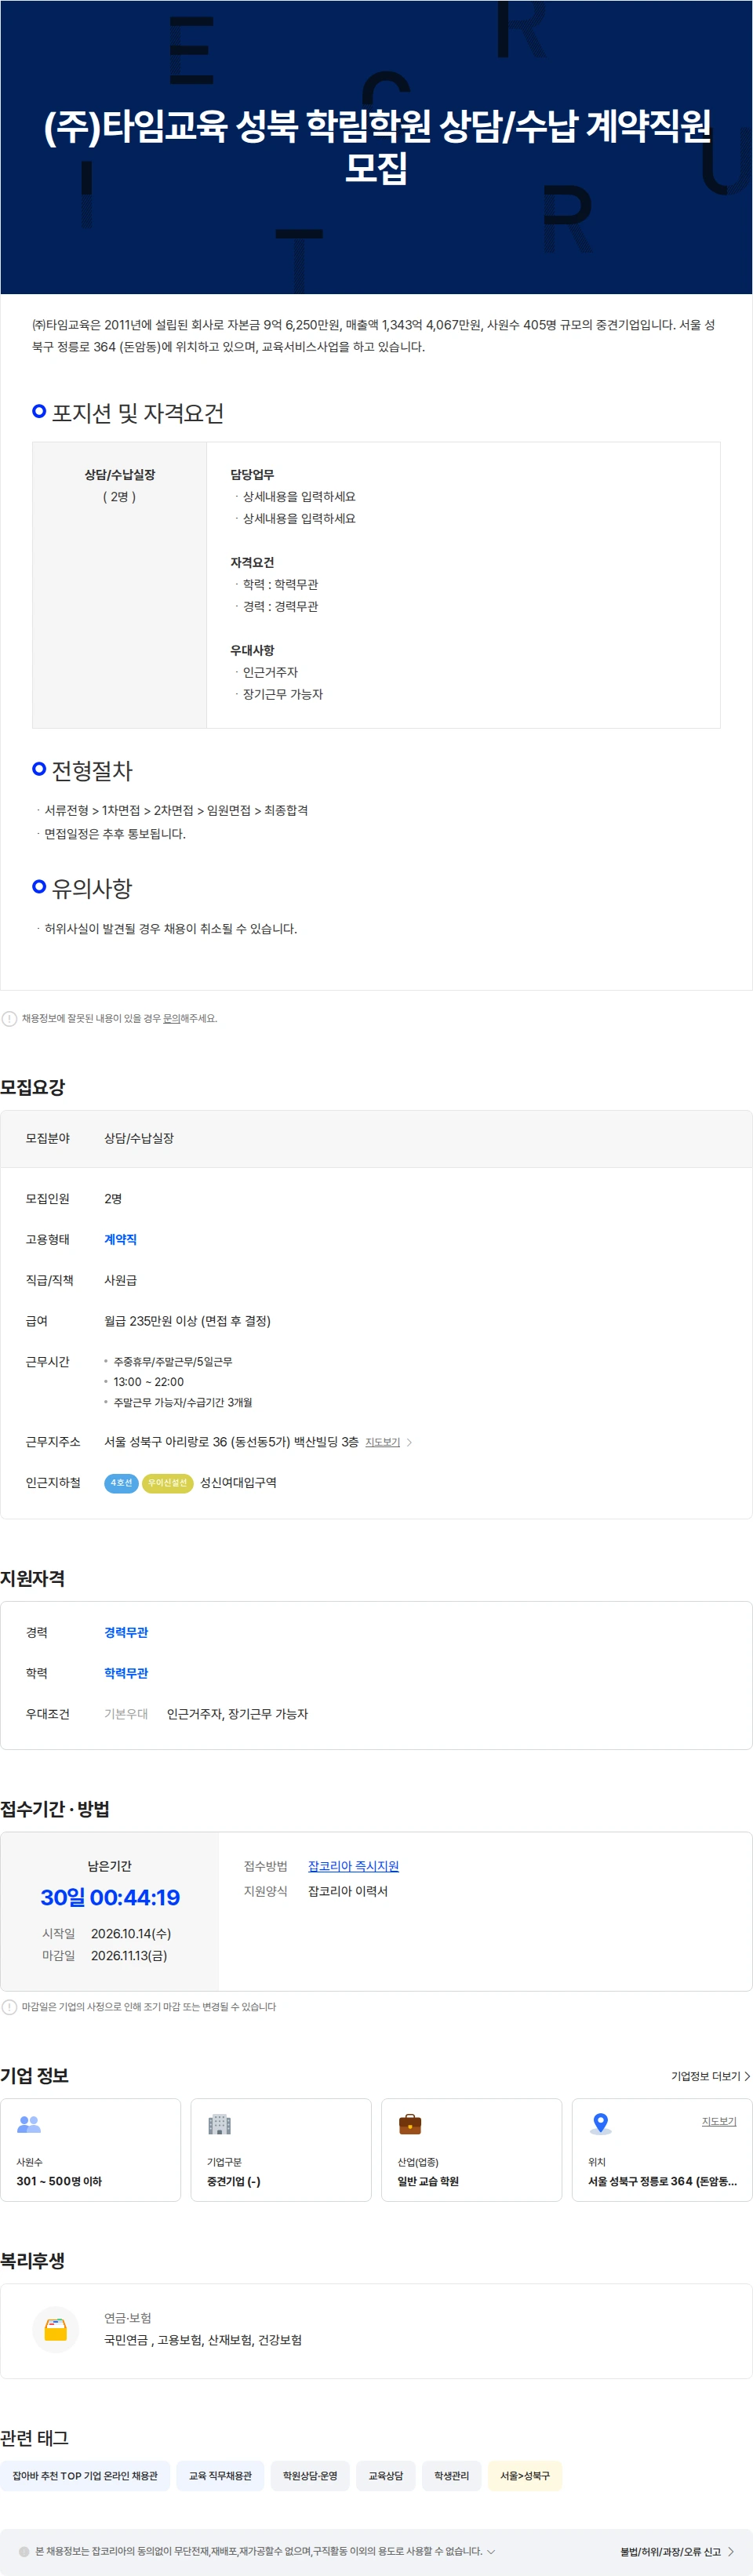Click the info icon beside 마감일 조기 마감 notice
The image size is (753, 2576).
click(x=9, y=2006)
